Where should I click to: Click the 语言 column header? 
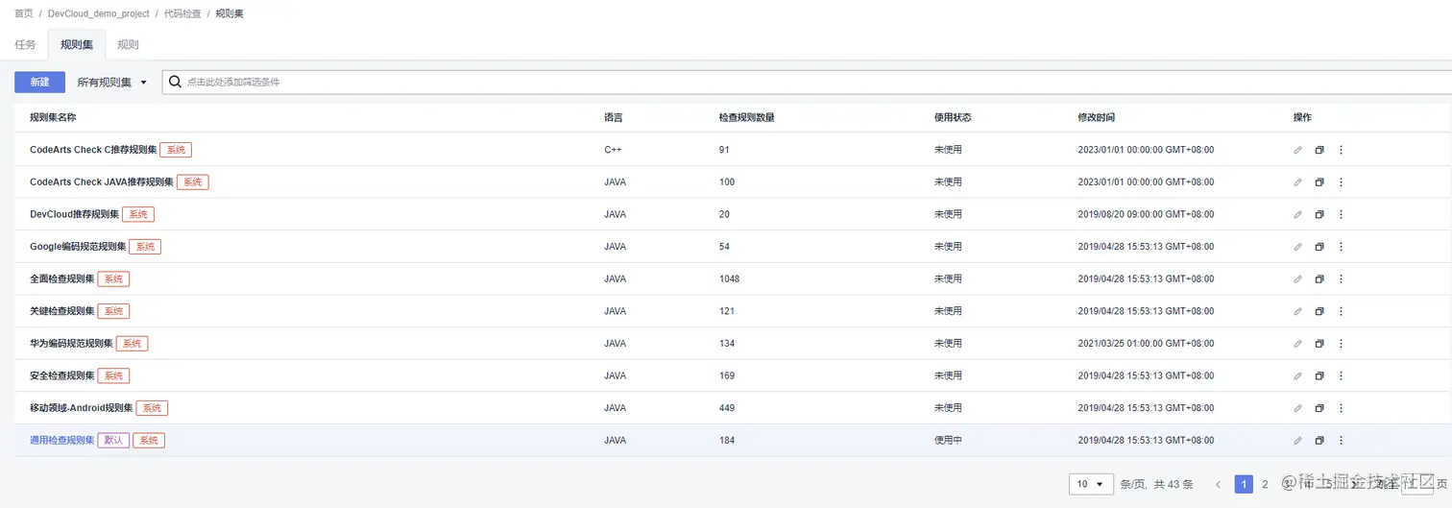pos(614,117)
